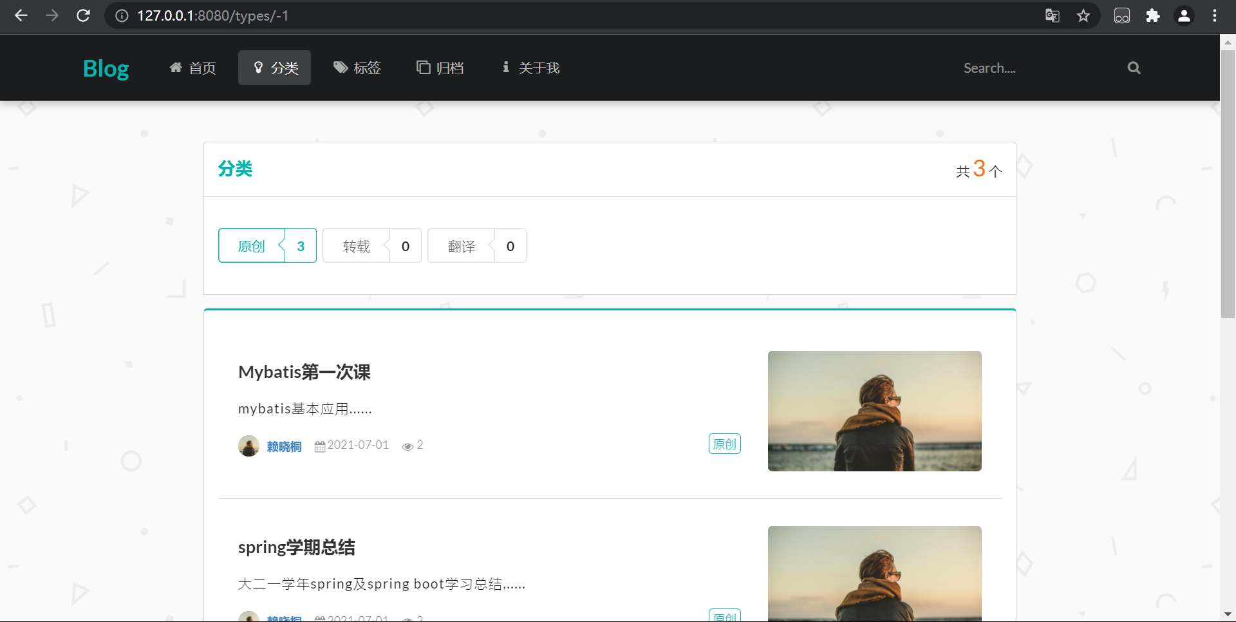Click the scrollbar down arrow
The image size is (1236, 622).
[1228, 614]
